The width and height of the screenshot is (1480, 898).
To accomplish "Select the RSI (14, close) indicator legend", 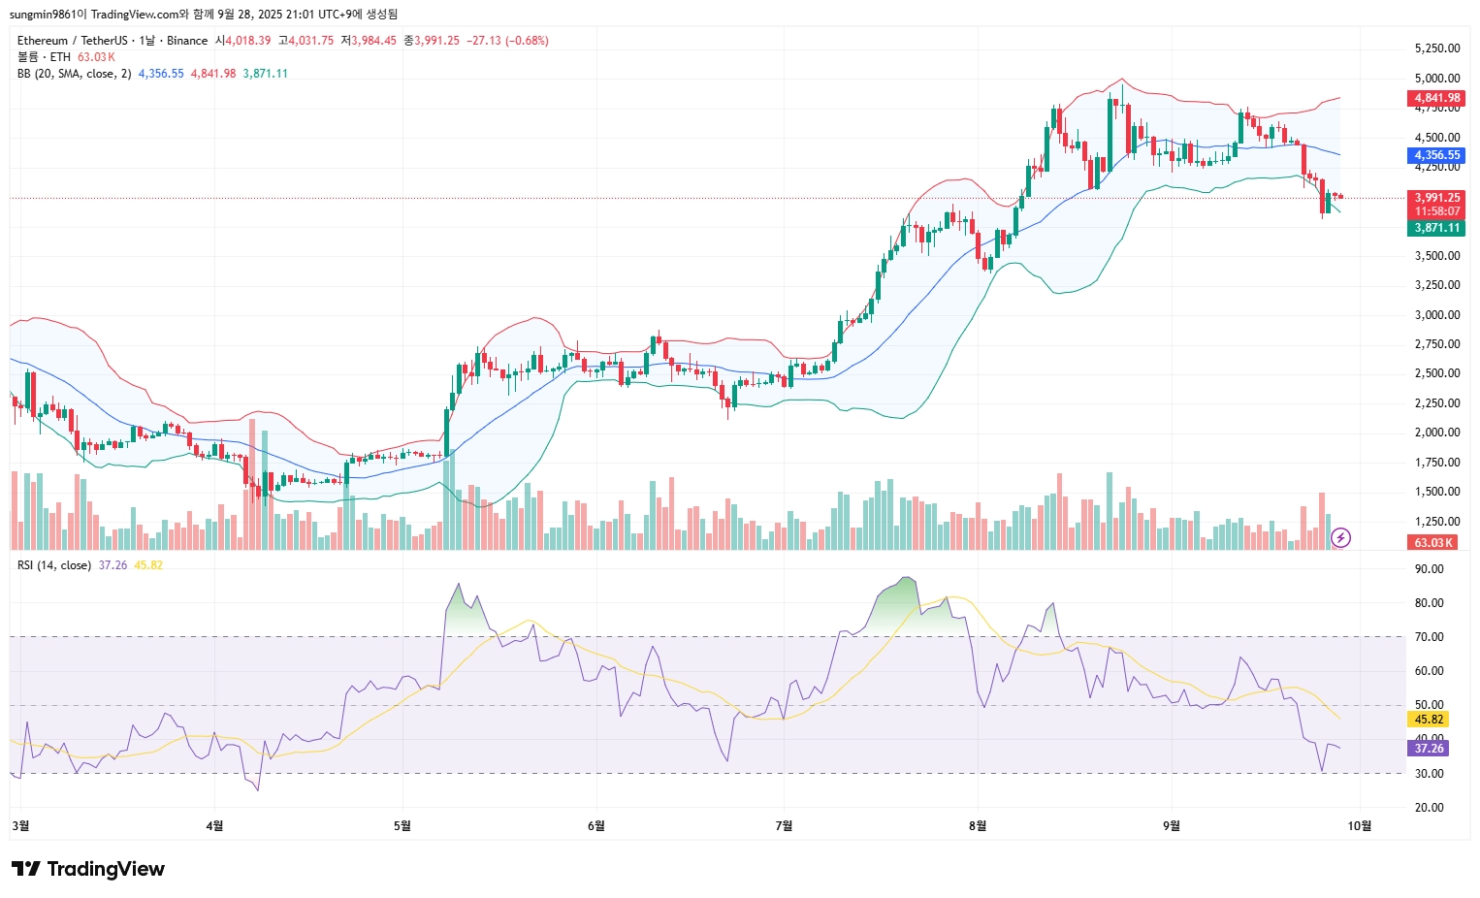I will point(54,565).
